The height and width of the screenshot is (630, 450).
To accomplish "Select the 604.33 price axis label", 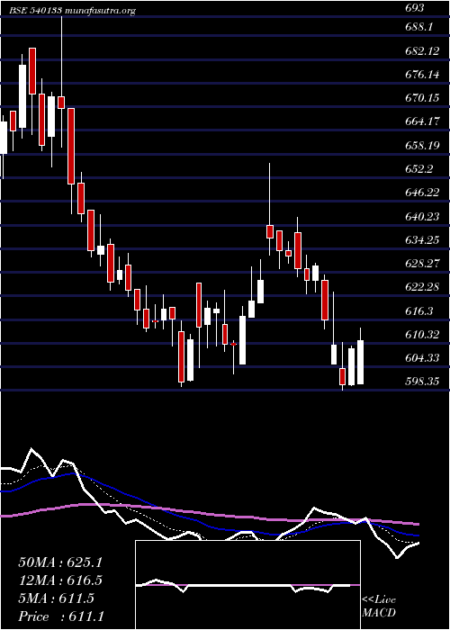I will click(423, 357).
